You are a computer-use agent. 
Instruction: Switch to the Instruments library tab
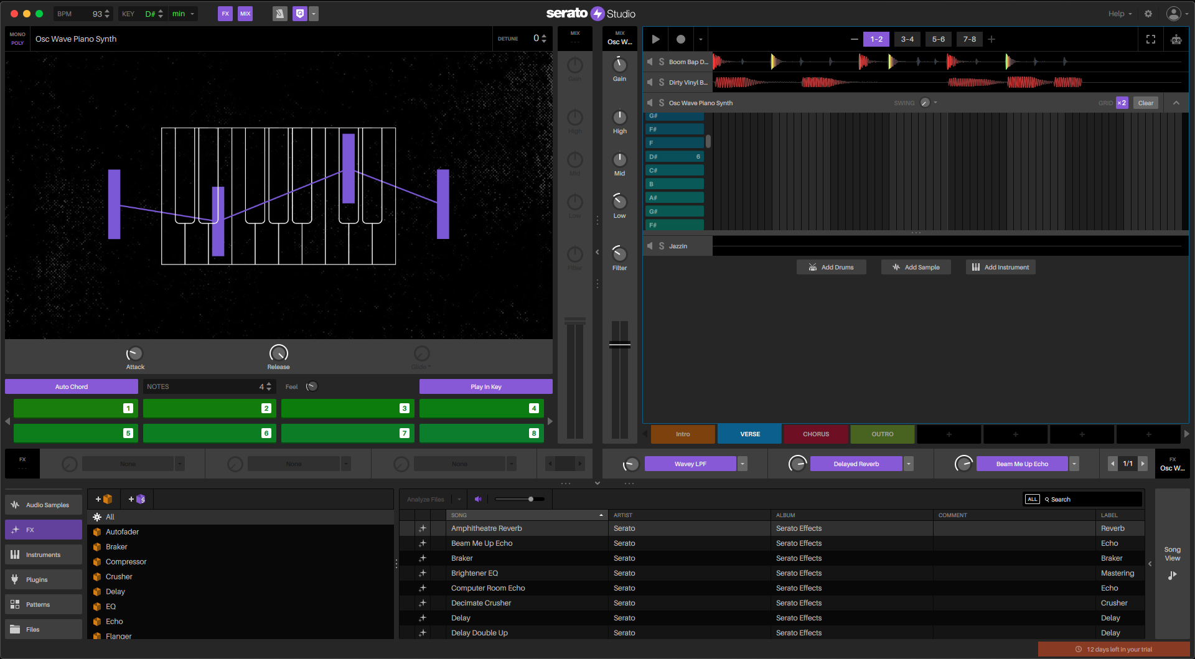point(44,554)
